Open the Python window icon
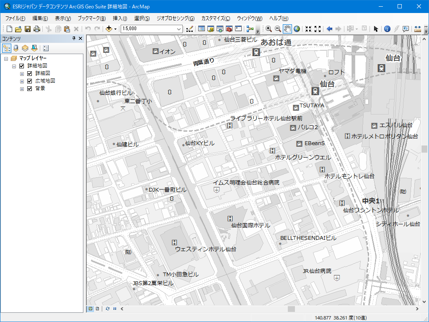This screenshot has height=322, width=429. tap(238, 29)
